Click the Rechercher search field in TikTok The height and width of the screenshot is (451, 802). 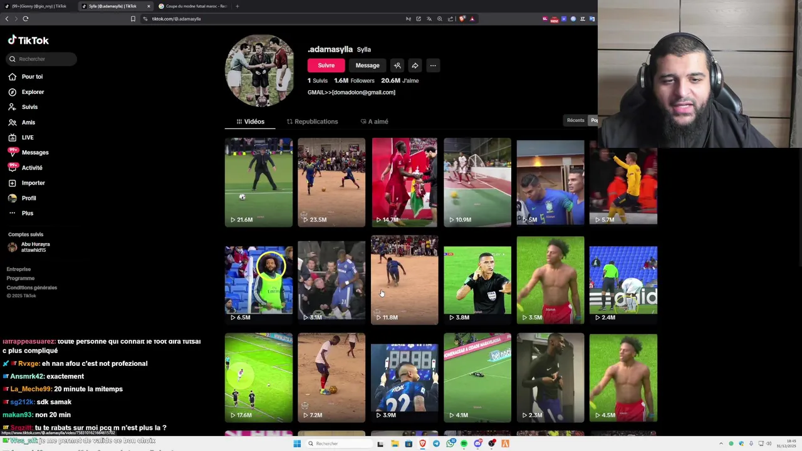pos(41,59)
